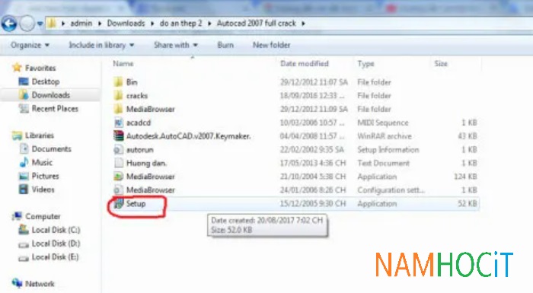
Task: Click the Back navigation arrow button
Action: [9, 24]
